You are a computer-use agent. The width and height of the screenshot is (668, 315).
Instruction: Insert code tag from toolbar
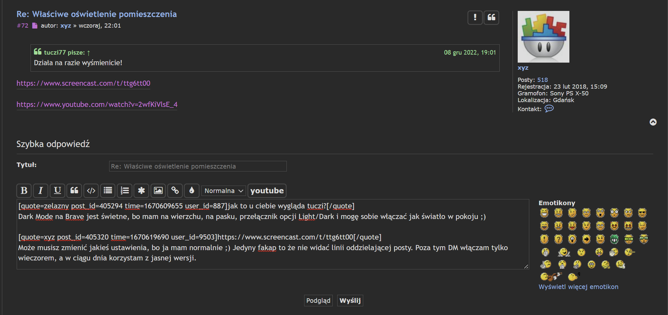(x=91, y=191)
